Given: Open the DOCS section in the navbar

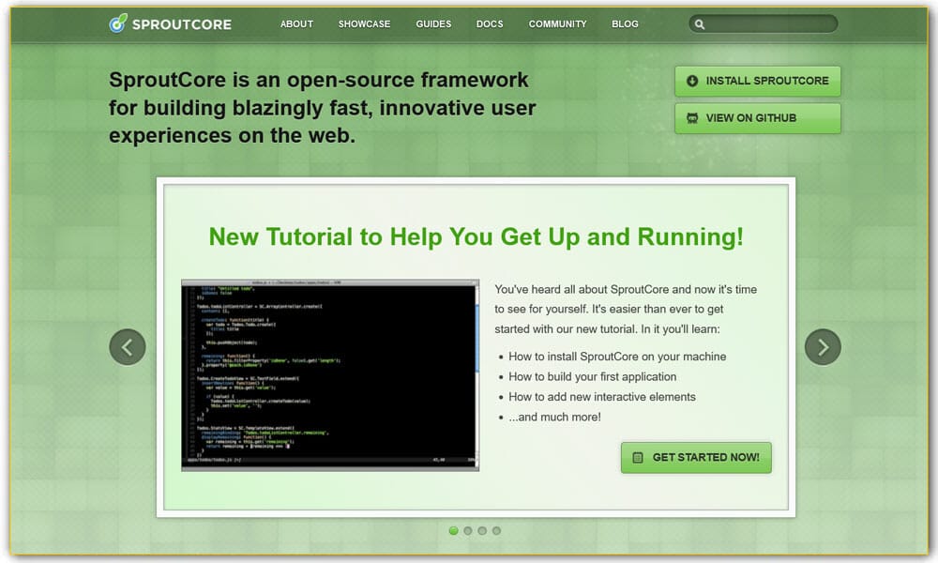Looking at the screenshot, I should coord(490,24).
